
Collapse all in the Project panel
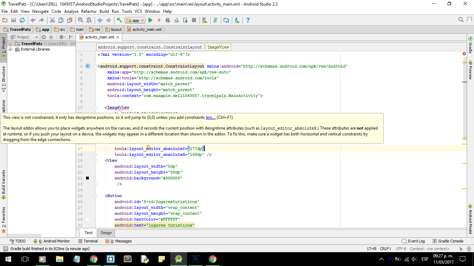pyautogui.click(x=51, y=37)
